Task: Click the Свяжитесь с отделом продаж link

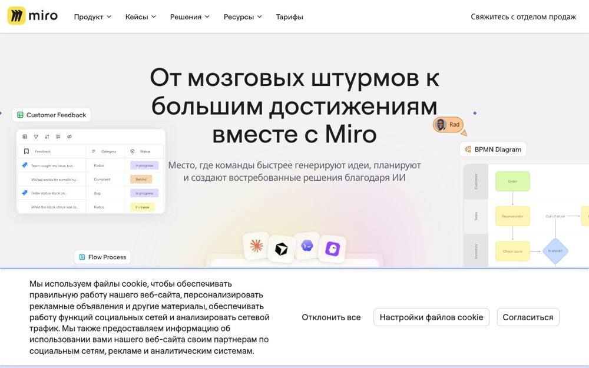Action: pyautogui.click(x=523, y=17)
